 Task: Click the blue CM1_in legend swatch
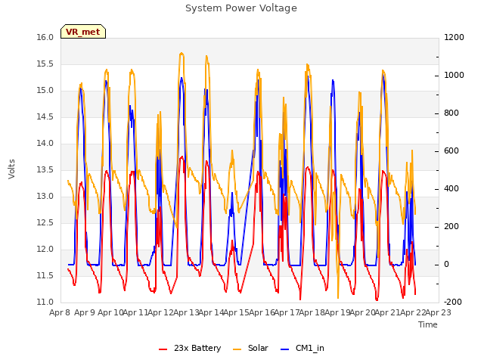(285, 349)
